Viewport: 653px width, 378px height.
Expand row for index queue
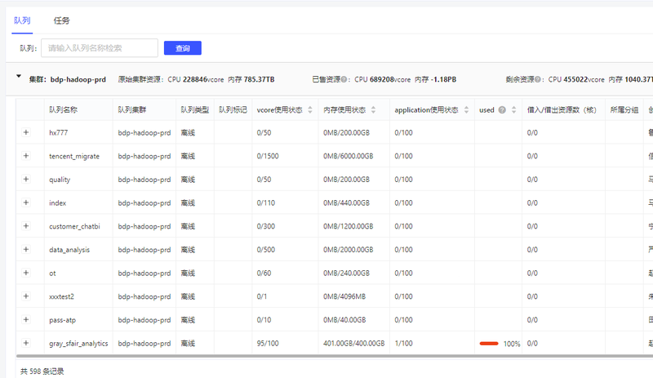pos(25,202)
